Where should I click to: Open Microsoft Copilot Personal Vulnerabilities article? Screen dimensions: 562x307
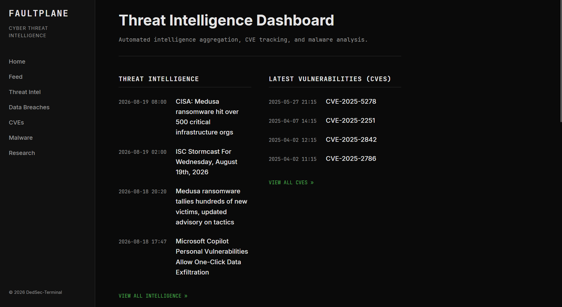point(212,257)
